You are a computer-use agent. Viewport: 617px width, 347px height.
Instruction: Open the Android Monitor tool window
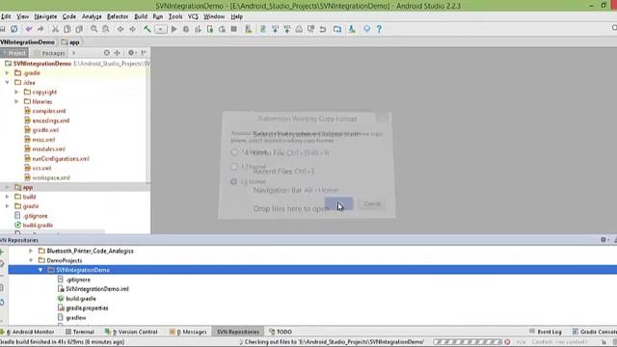point(28,332)
